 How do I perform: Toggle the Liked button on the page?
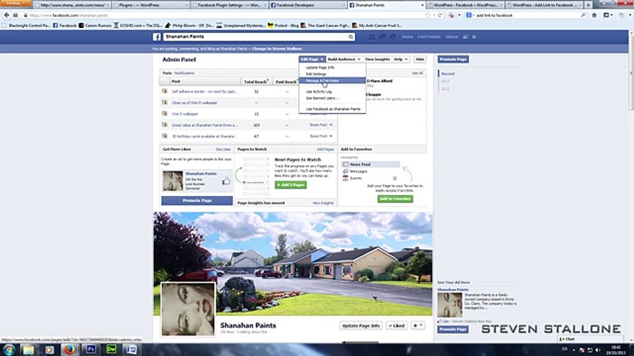(x=396, y=326)
